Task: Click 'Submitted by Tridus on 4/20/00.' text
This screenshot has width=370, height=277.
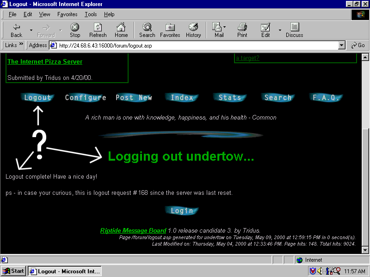Action: pos(50,78)
